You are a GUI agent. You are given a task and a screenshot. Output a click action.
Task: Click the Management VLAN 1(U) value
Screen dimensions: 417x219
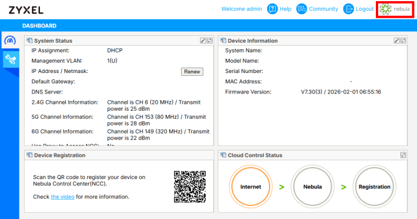coord(112,61)
